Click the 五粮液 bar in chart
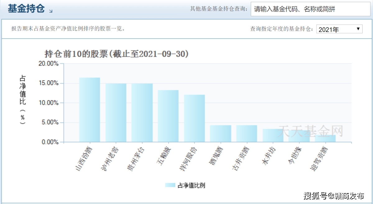373x204 pixels. (x=168, y=116)
